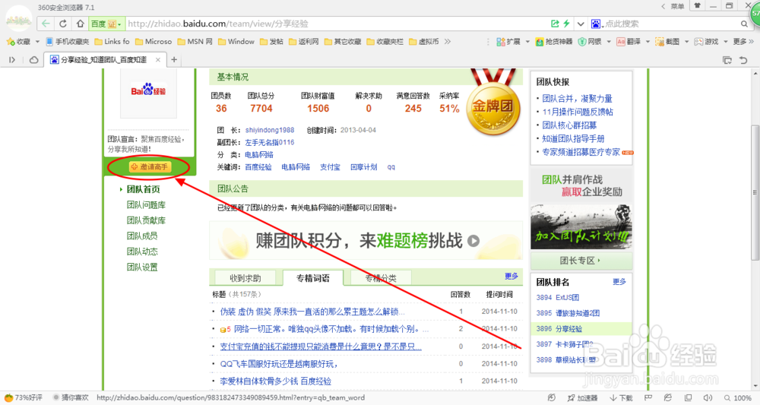
Task: Open the 团队合并，凝聚力量 news link
Action: [x=577, y=98]
